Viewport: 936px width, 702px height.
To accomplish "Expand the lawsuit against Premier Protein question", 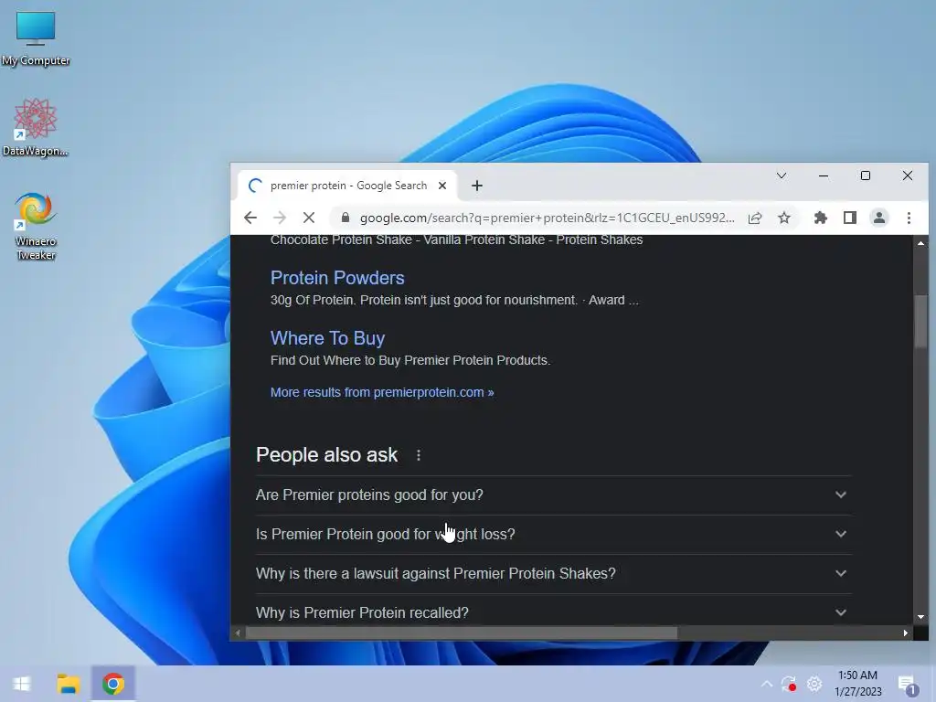I will click(x=553, y=574).
